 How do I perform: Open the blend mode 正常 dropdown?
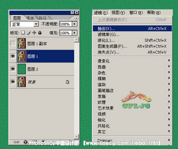[x=36, y=24]
